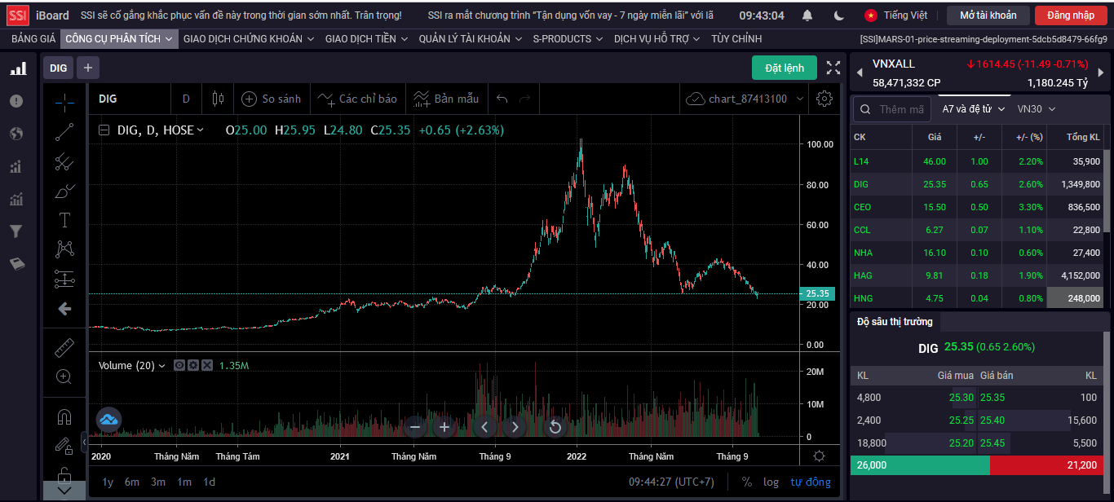Open the pitchfork and Gann tools
This screenshot has width=1114, height=502.
pyautogui.click(x=64, y=161)
